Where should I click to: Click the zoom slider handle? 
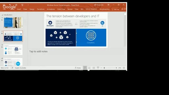click(104, 68)
